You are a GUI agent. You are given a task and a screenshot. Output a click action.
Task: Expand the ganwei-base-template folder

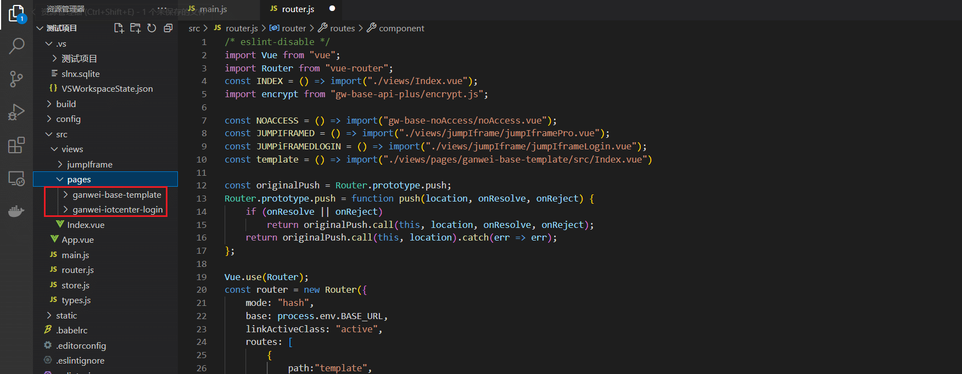click(x=116, y=194)
